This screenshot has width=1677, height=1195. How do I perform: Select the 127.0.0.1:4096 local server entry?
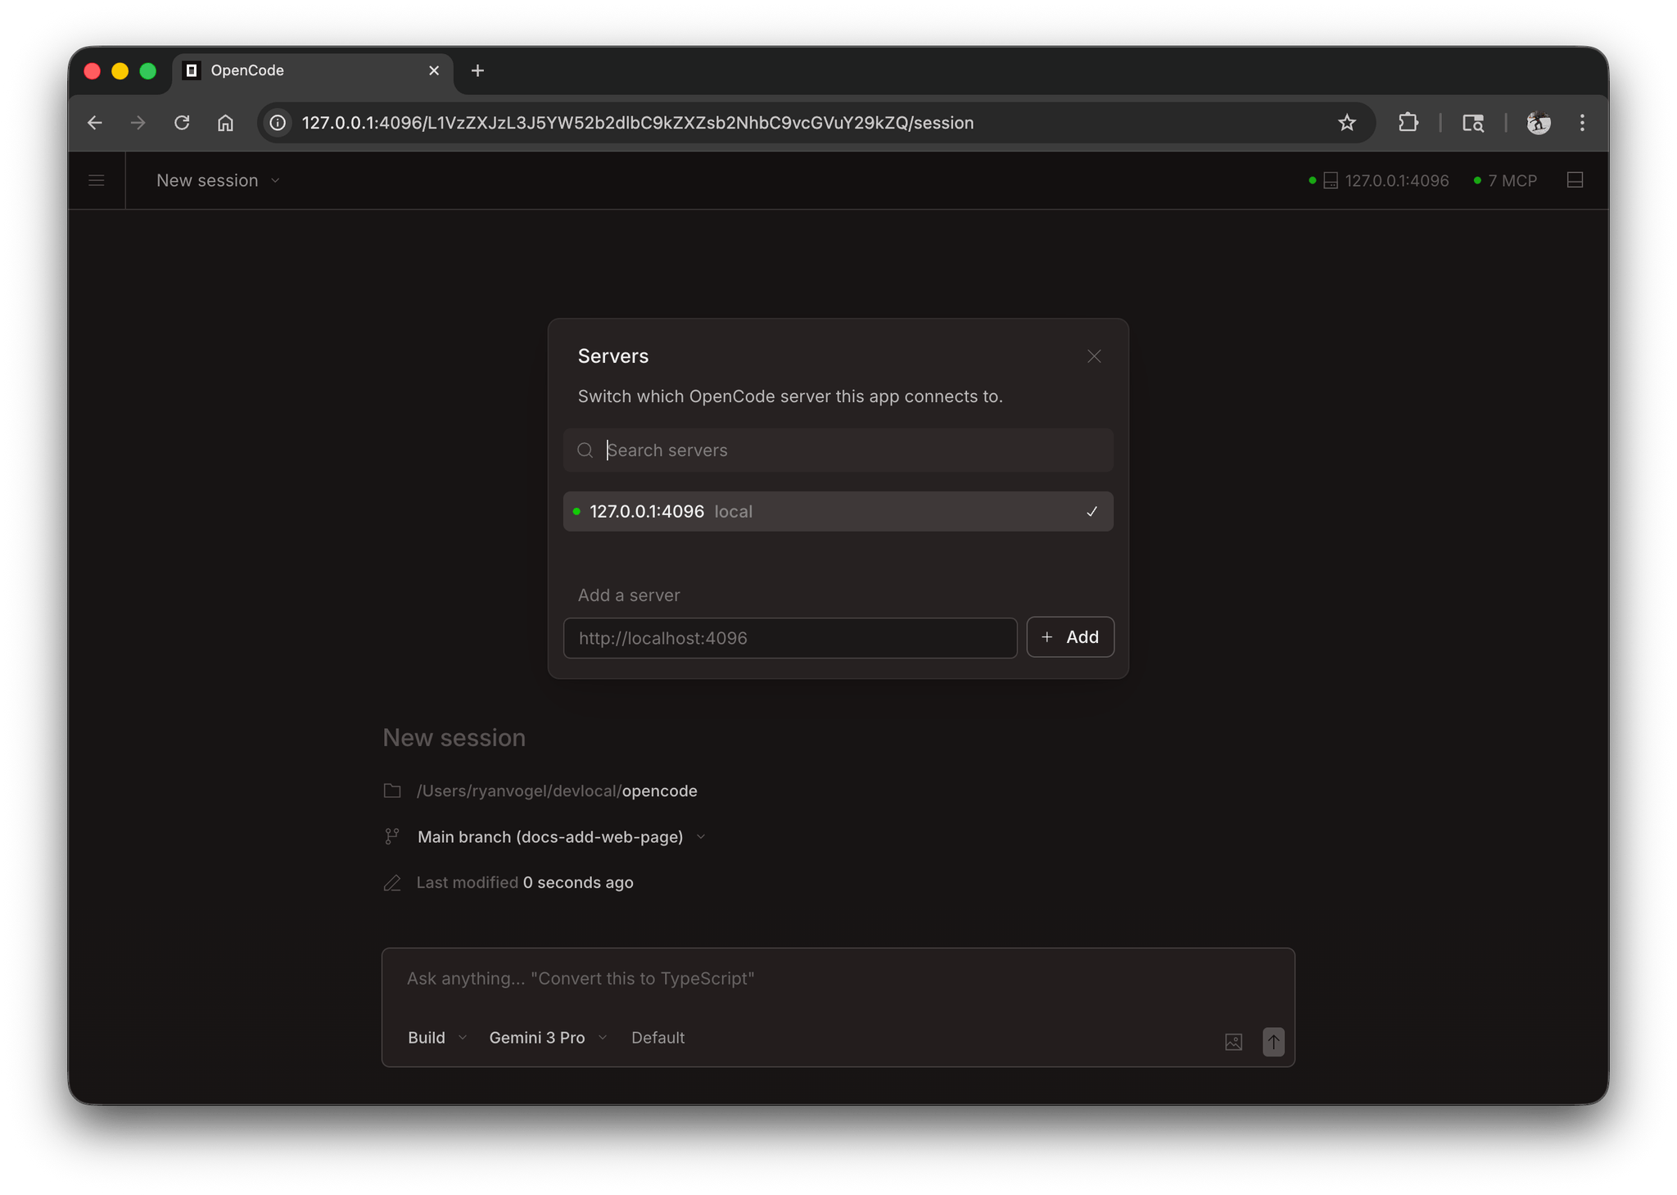pyautogui.click(x=819, y=511)
